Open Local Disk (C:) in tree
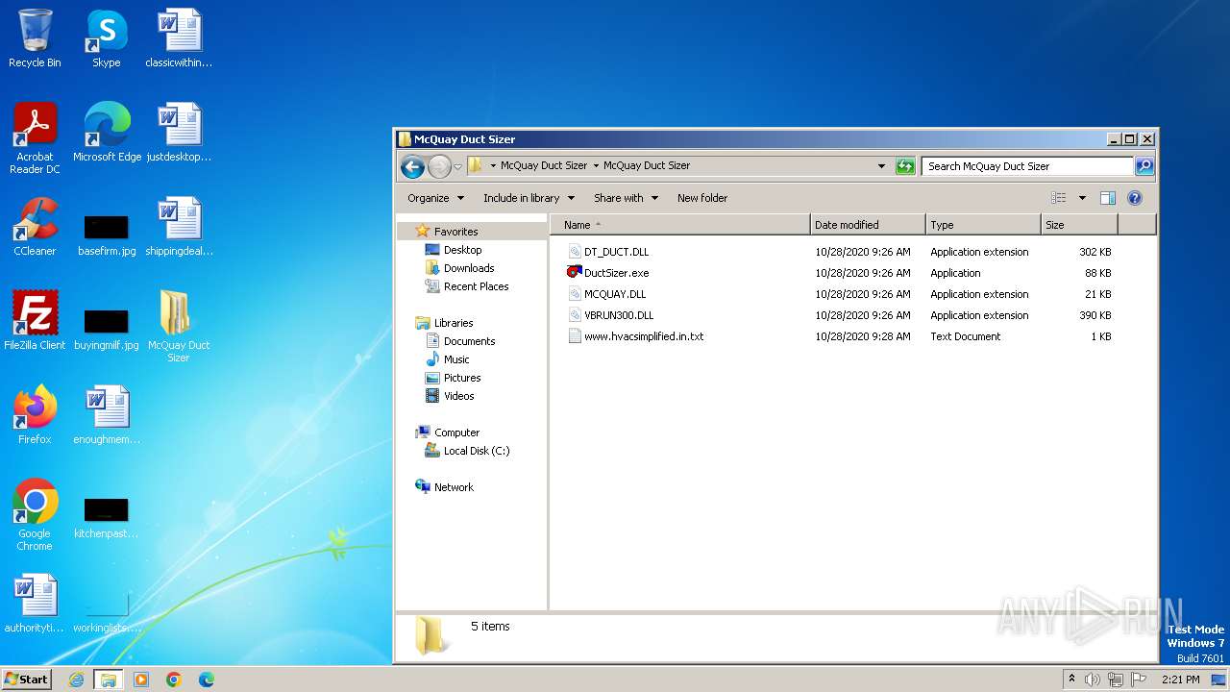The width and height of the screenshot is (1230, 692). [476, 451]
